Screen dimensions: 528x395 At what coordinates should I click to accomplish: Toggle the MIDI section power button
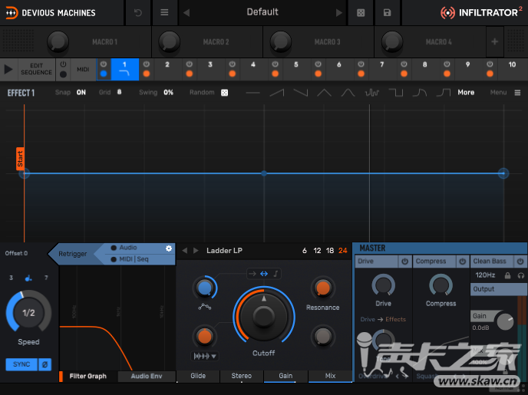coord(63,64)
